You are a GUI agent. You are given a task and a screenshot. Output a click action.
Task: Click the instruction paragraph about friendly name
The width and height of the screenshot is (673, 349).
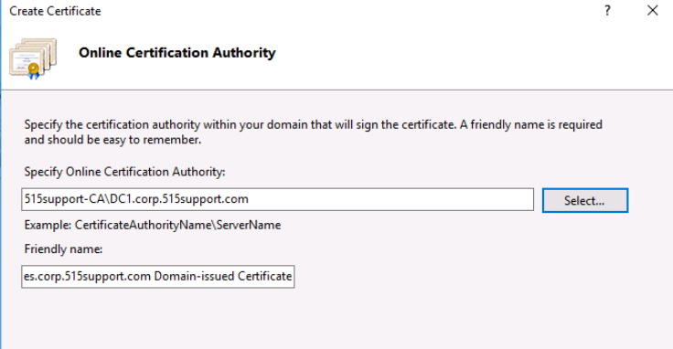(314, 132)
